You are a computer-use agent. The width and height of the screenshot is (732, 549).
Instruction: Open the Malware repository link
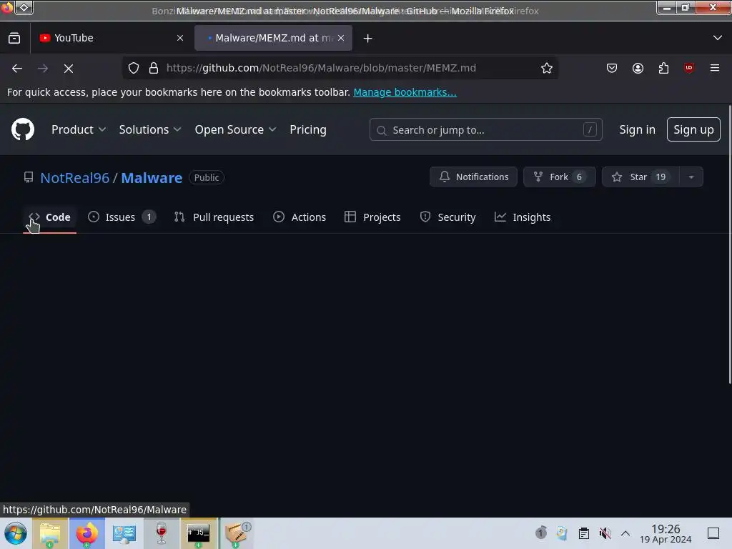152,178
